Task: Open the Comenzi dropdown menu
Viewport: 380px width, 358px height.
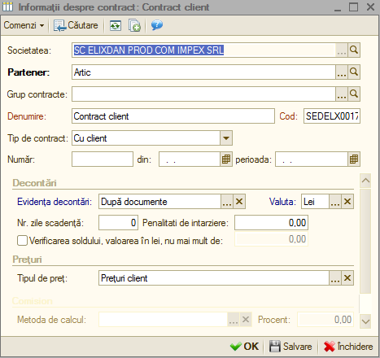Action: click(x=24, y=25)
